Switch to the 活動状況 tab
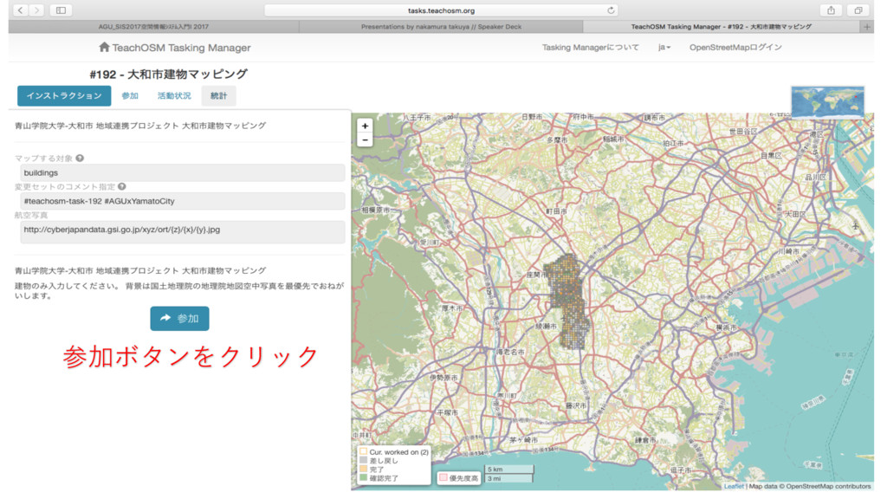The height and width of the screenshot is (499, 887). [174, 96]
